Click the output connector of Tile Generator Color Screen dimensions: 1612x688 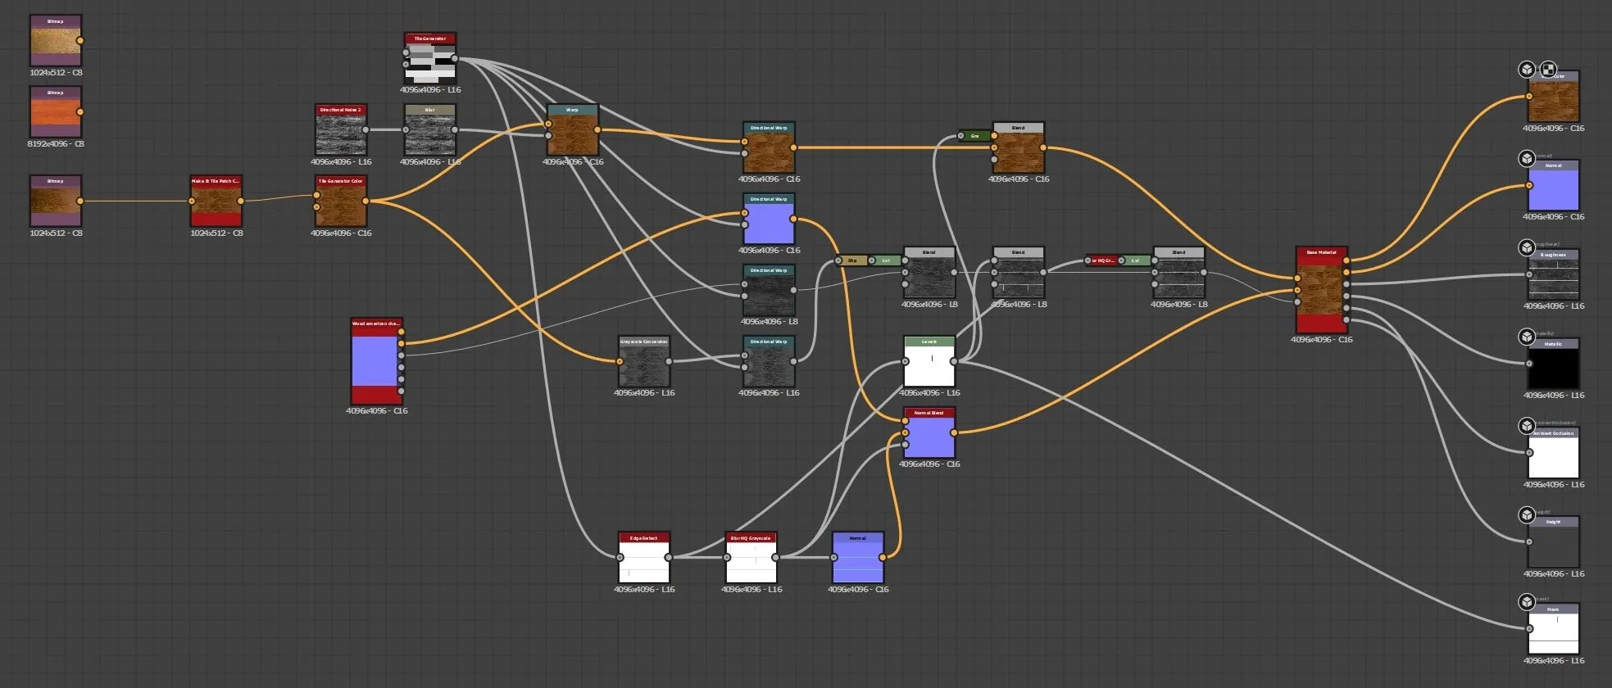(366, 201)
